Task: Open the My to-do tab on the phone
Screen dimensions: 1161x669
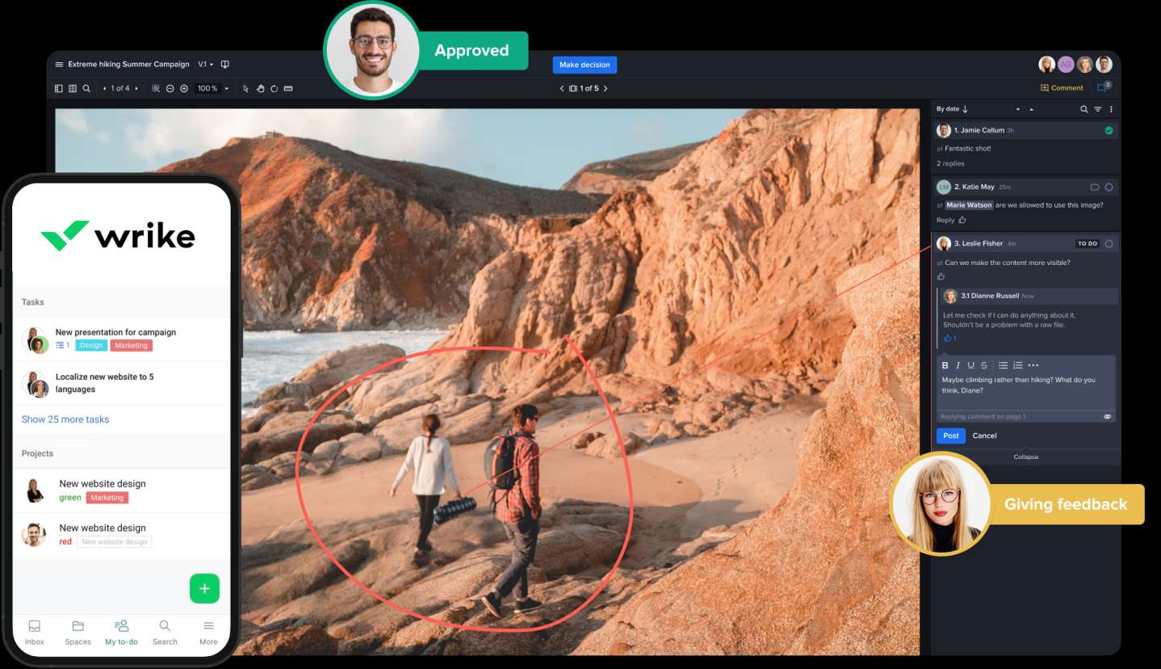Action: pyautogui.click(x=121, y=632)
